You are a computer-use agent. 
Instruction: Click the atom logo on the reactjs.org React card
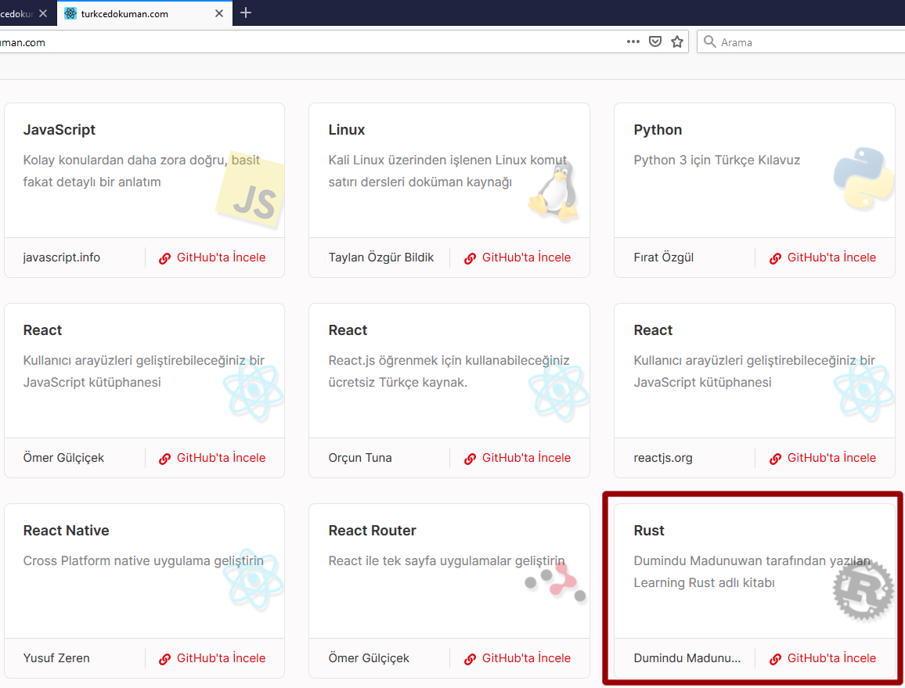tap(864, 391)
